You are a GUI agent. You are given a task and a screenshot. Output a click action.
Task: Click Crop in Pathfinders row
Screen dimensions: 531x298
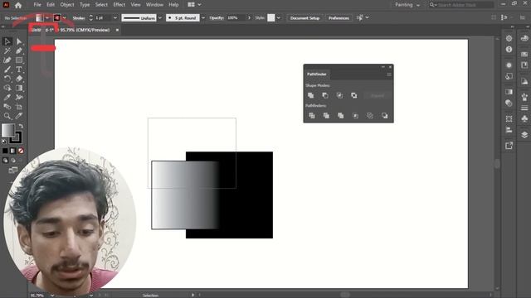(355, 116)
